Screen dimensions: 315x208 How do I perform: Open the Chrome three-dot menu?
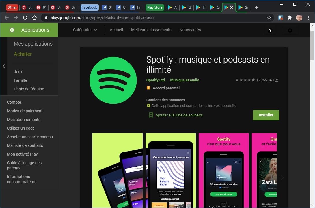pos(308,18)
